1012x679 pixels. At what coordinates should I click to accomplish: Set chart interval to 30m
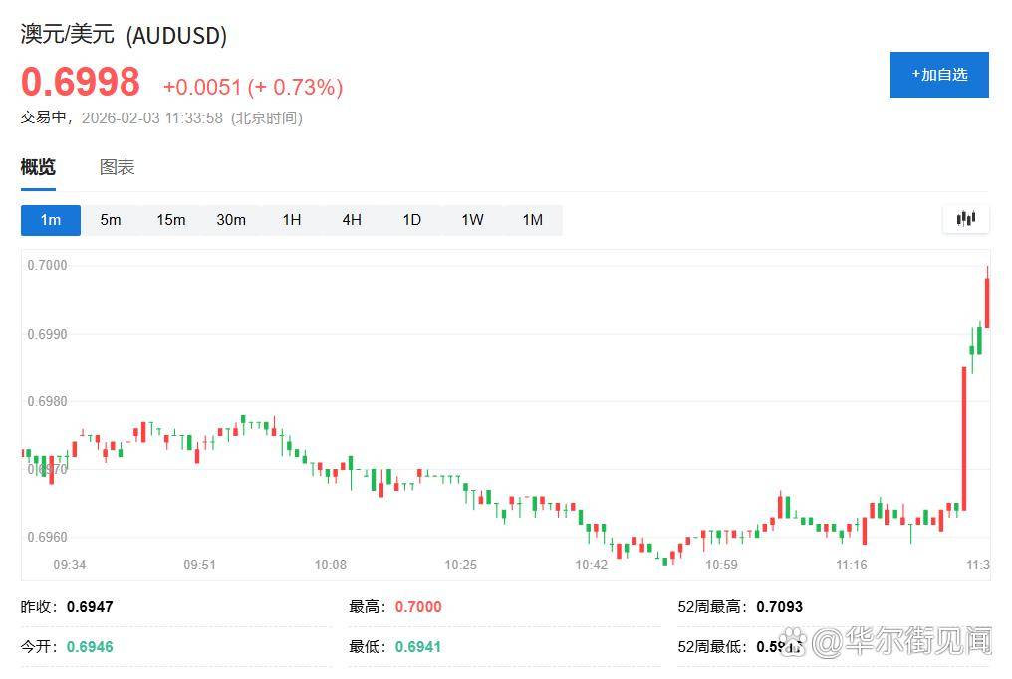pyautogui.click(x=231, y=220)
